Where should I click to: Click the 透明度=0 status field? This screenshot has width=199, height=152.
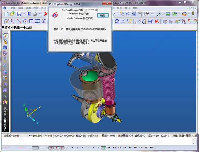point(140,136)
